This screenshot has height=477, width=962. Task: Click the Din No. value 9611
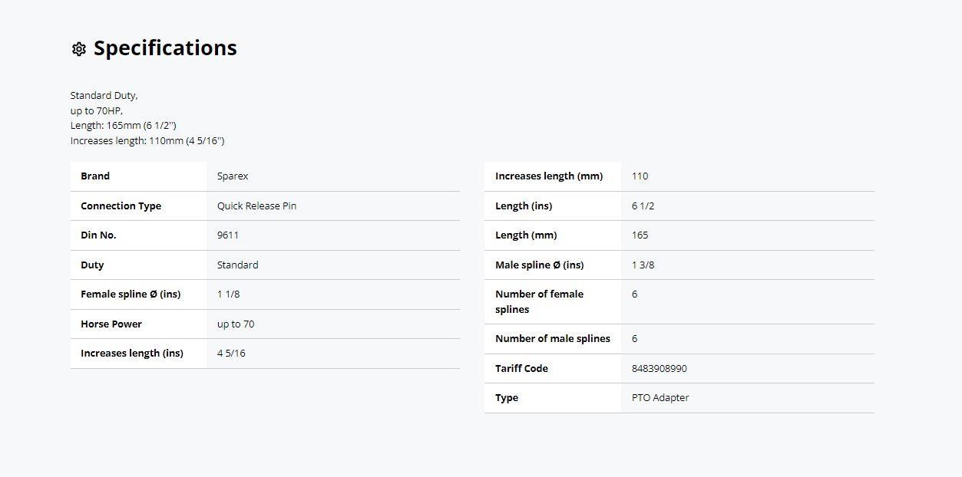pos(228,235)
